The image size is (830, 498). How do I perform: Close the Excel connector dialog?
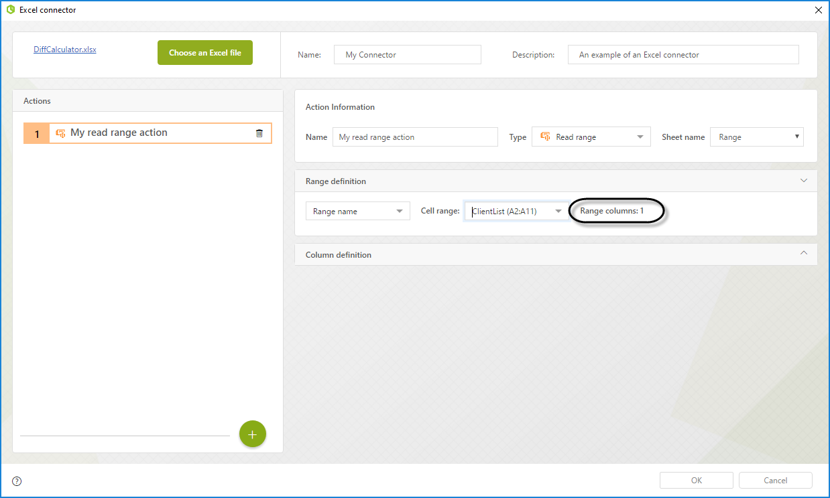817,10
